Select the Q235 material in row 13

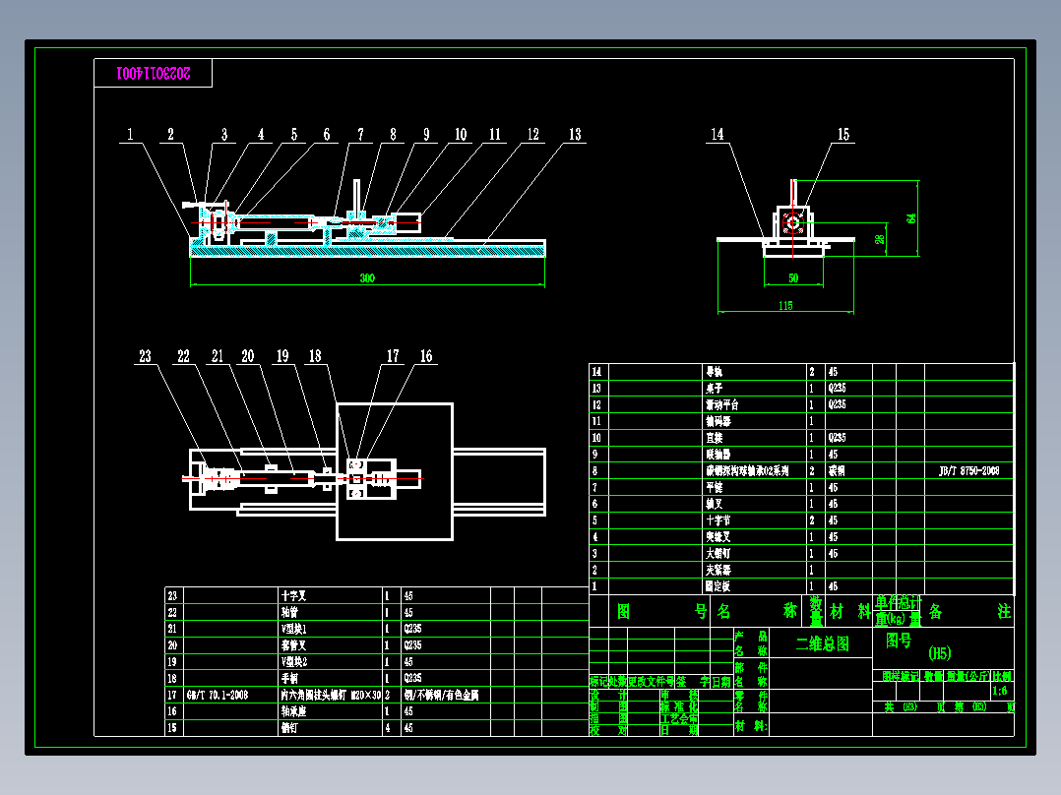point(837,388)
